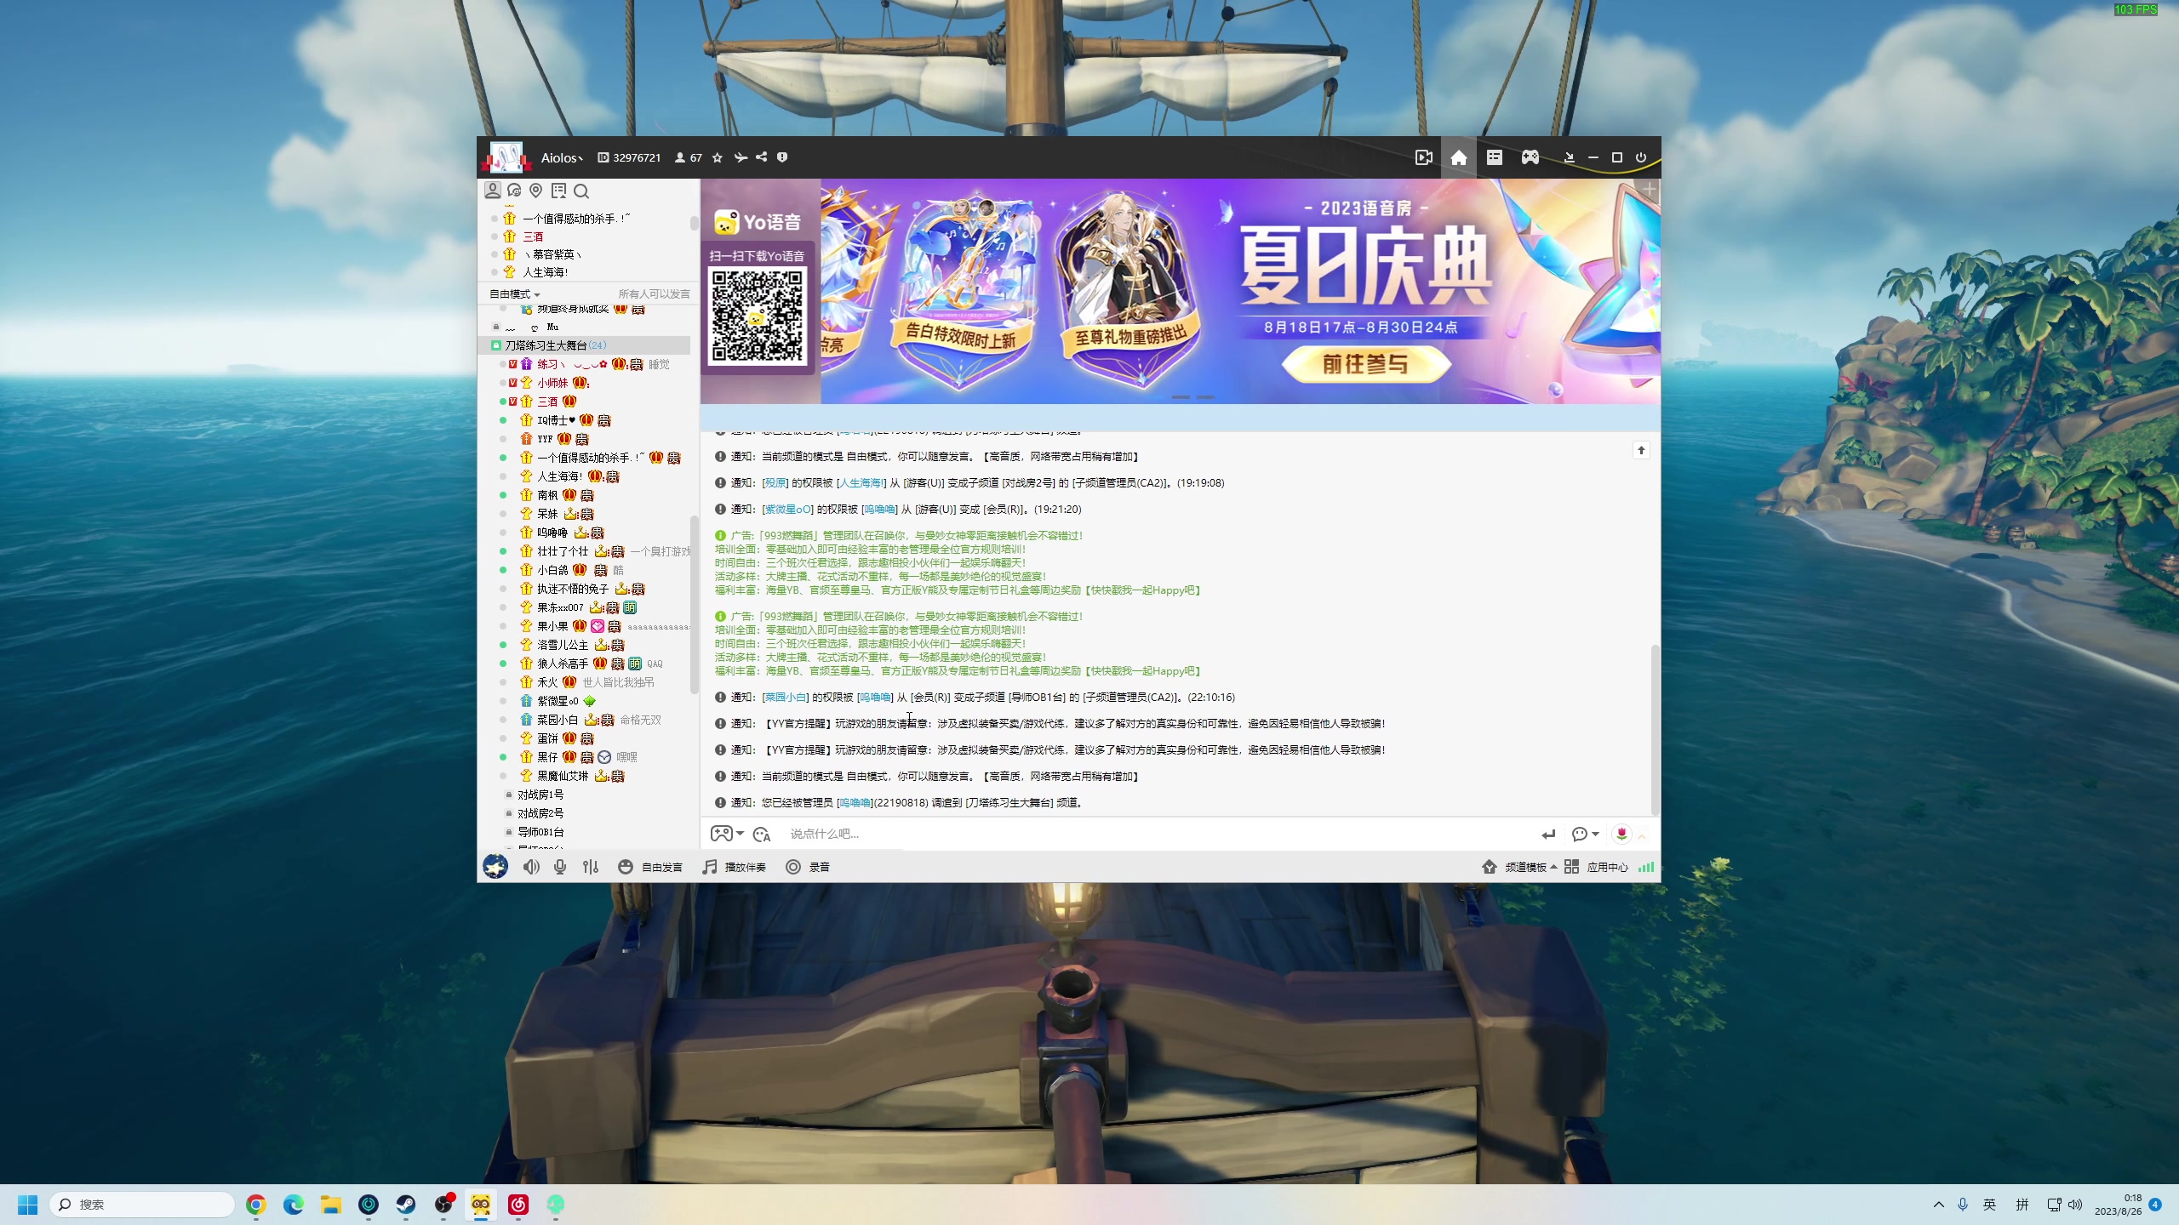Select the 对战房1号 sub-channel
The image size is (2179, 1225).
tap(540, 795)
